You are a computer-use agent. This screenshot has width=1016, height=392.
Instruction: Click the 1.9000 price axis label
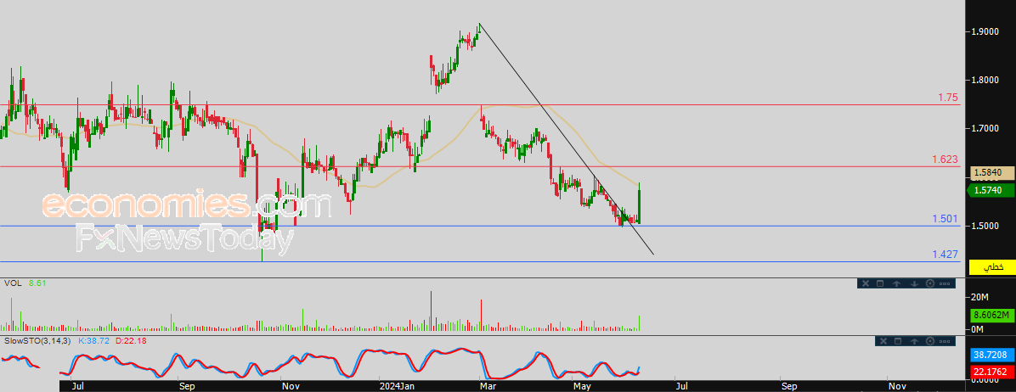984,31
